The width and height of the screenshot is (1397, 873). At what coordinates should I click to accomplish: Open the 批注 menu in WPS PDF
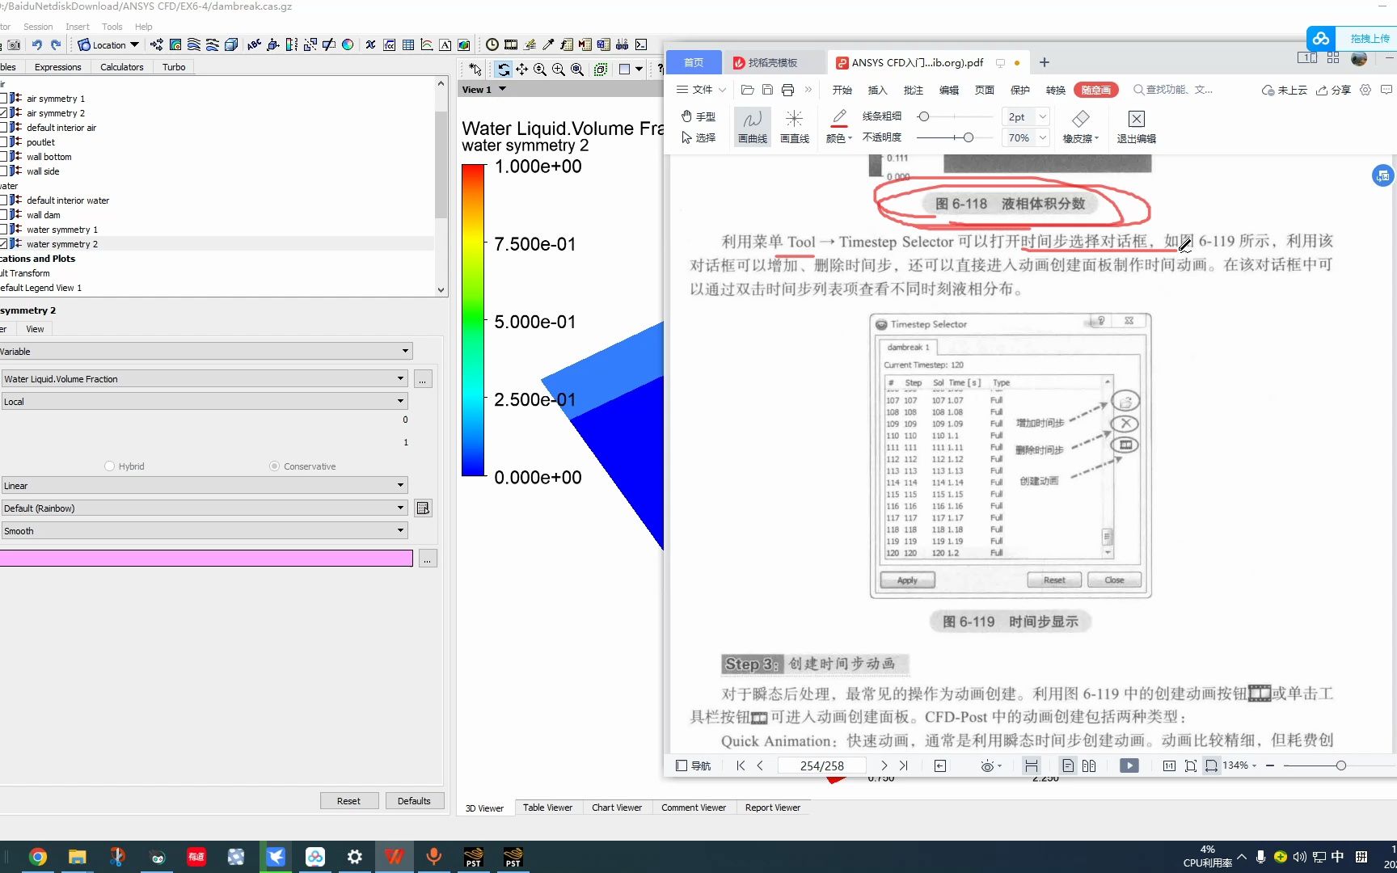[x=913, y=90]
